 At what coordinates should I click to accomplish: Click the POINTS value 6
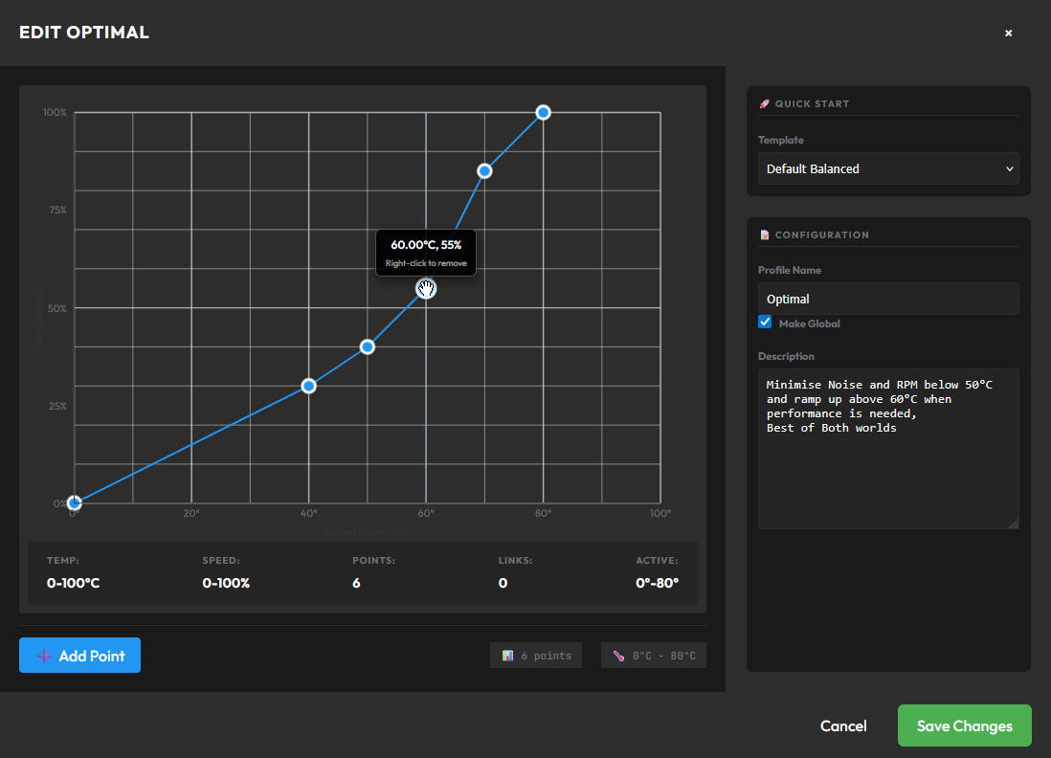pos(357,583)
